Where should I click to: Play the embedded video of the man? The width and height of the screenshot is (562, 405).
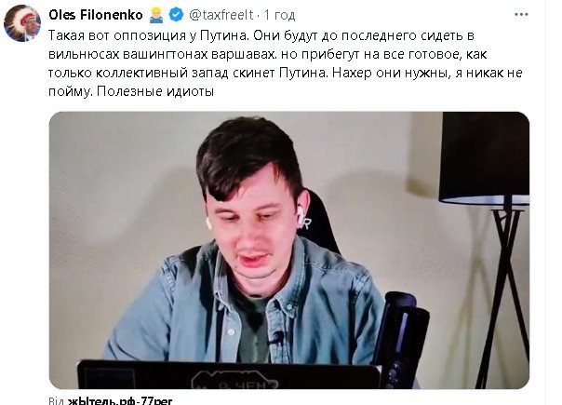click(x=288, y=250)
